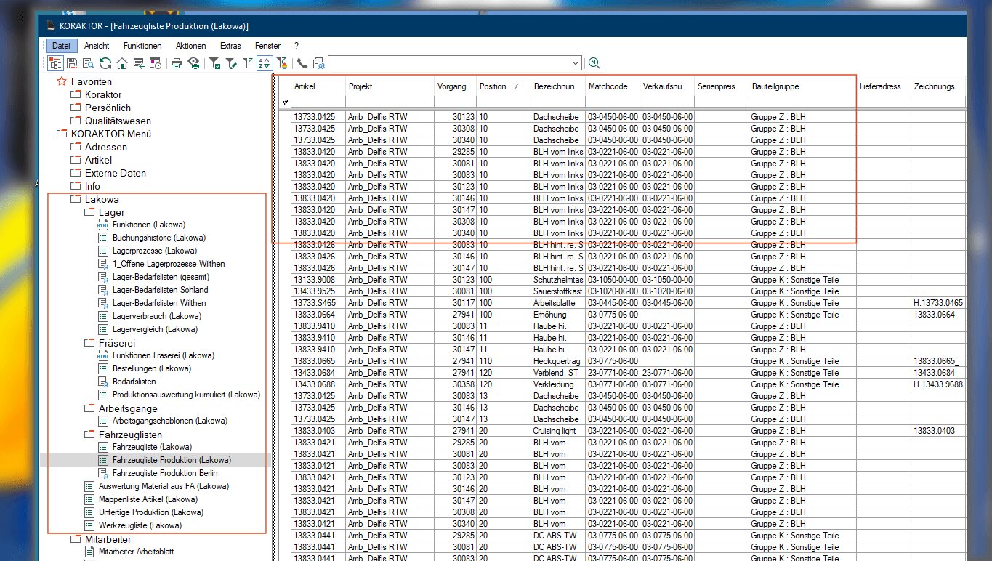The width and height of the screenshot is (992, 561).
Task: Click the funnel with checkmark filter icon
Action: (x=215, y=63)
